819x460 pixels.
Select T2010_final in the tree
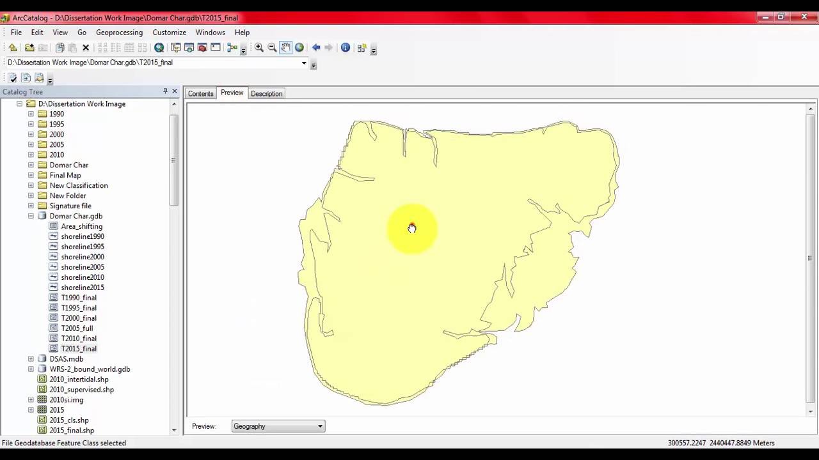79,339
